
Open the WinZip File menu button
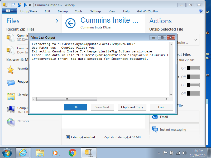(9, 11)
